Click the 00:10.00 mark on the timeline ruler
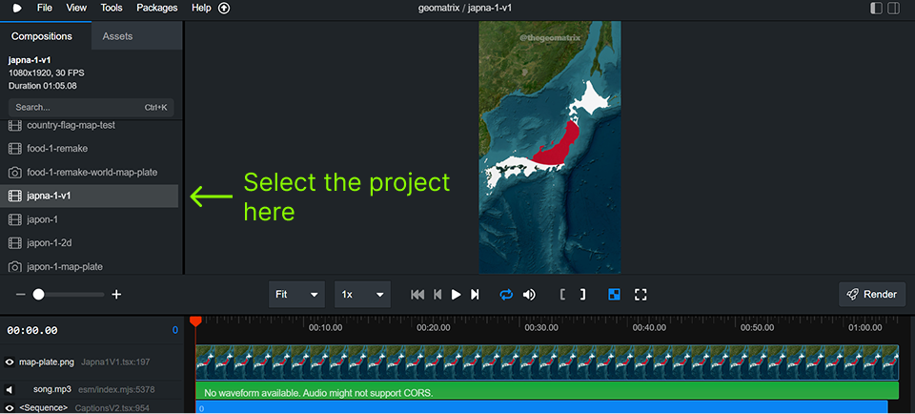Viewport: 915px width, 414px height. coord(326,327)
